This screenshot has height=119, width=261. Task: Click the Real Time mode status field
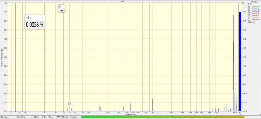21,117
